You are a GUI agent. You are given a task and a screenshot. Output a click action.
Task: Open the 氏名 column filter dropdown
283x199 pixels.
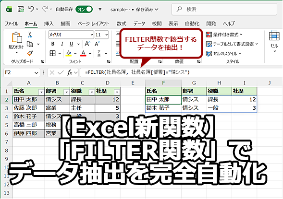click(41, 92)
